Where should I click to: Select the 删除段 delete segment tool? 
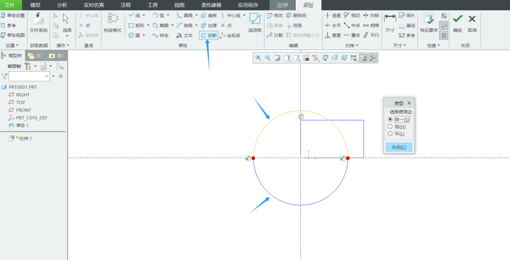(296, 15)
